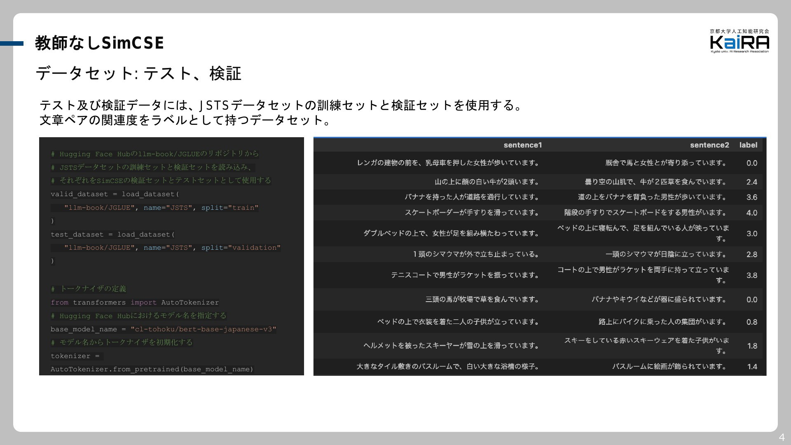Screen dimensions: 791x445
Task: Click the sentence1 column header
Action: click(x=523, y=145)
